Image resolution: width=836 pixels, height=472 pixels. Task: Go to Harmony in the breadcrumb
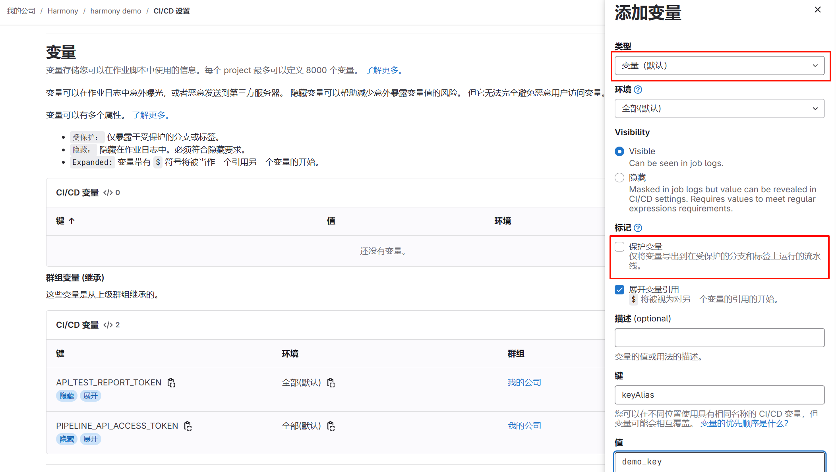[63, 11]
